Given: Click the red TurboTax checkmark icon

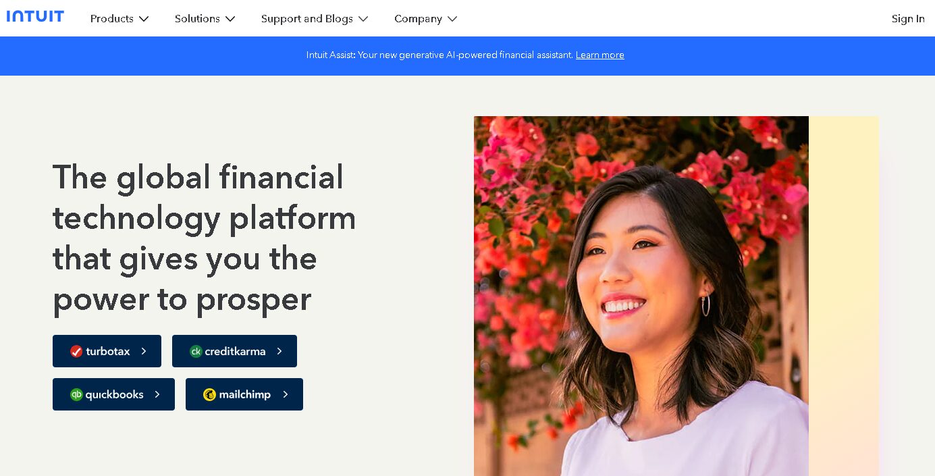Looking at the screenshot, I should 76,351.
